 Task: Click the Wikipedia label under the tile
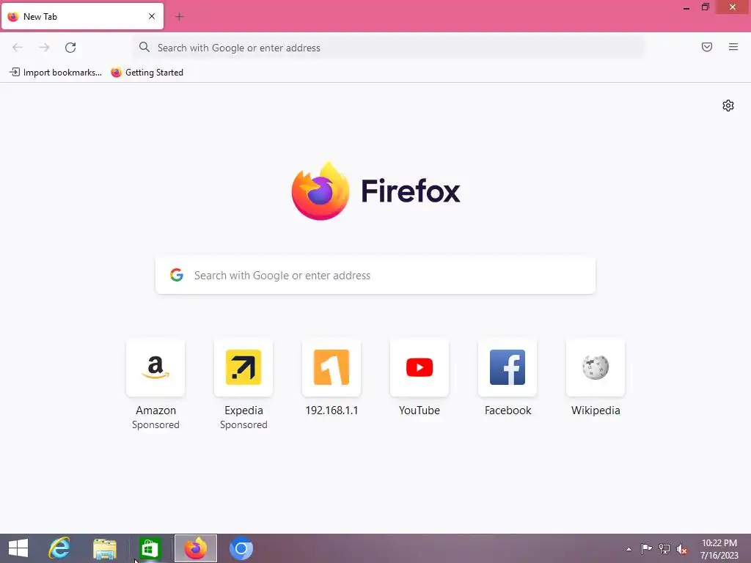596,411
